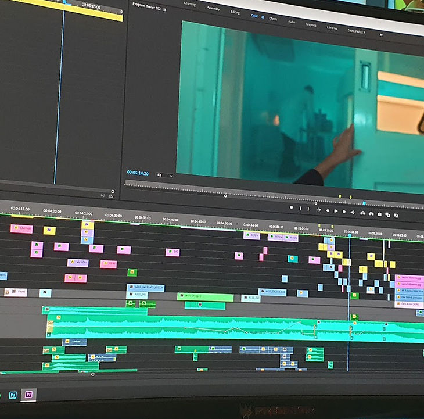424x419 pixels.
Task: Click the timeline playhead head on ruler
Action: 350,235
